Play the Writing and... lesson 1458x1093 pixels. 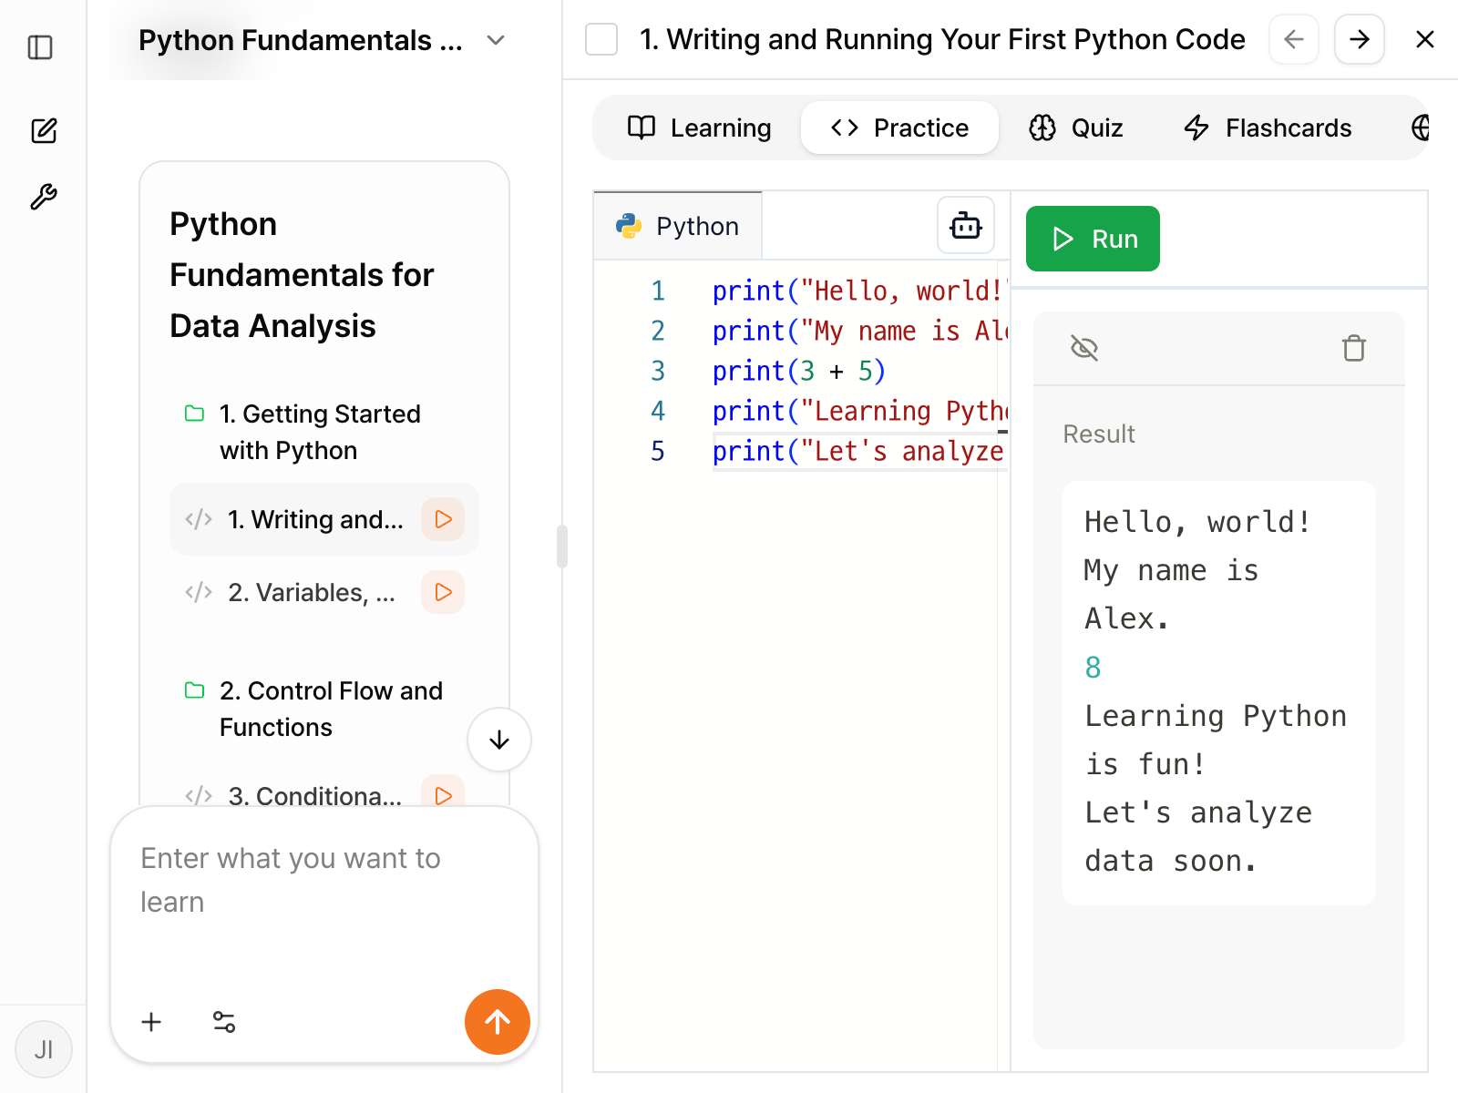point(443,519)
